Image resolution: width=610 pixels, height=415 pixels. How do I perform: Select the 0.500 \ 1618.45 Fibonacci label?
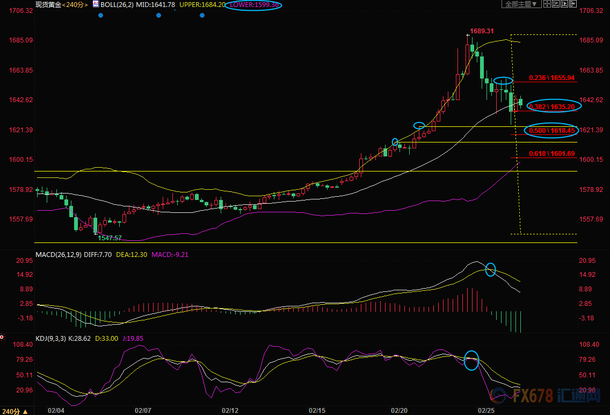click(551, 131)
